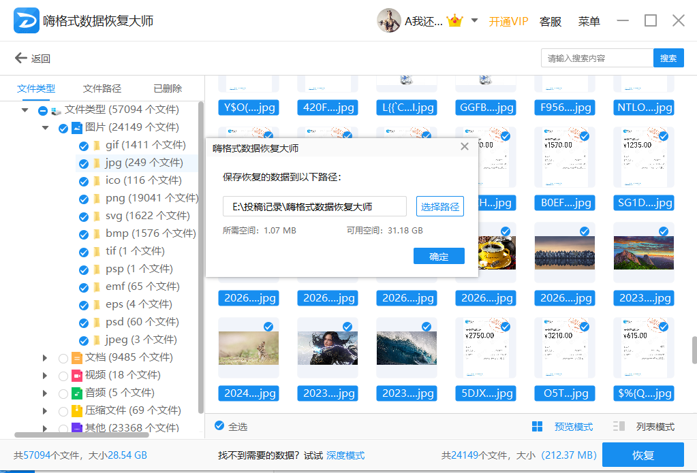Click the search input field
Image resolution: width=697 pixels, height=473 pixels.
[x=596, y=59]
